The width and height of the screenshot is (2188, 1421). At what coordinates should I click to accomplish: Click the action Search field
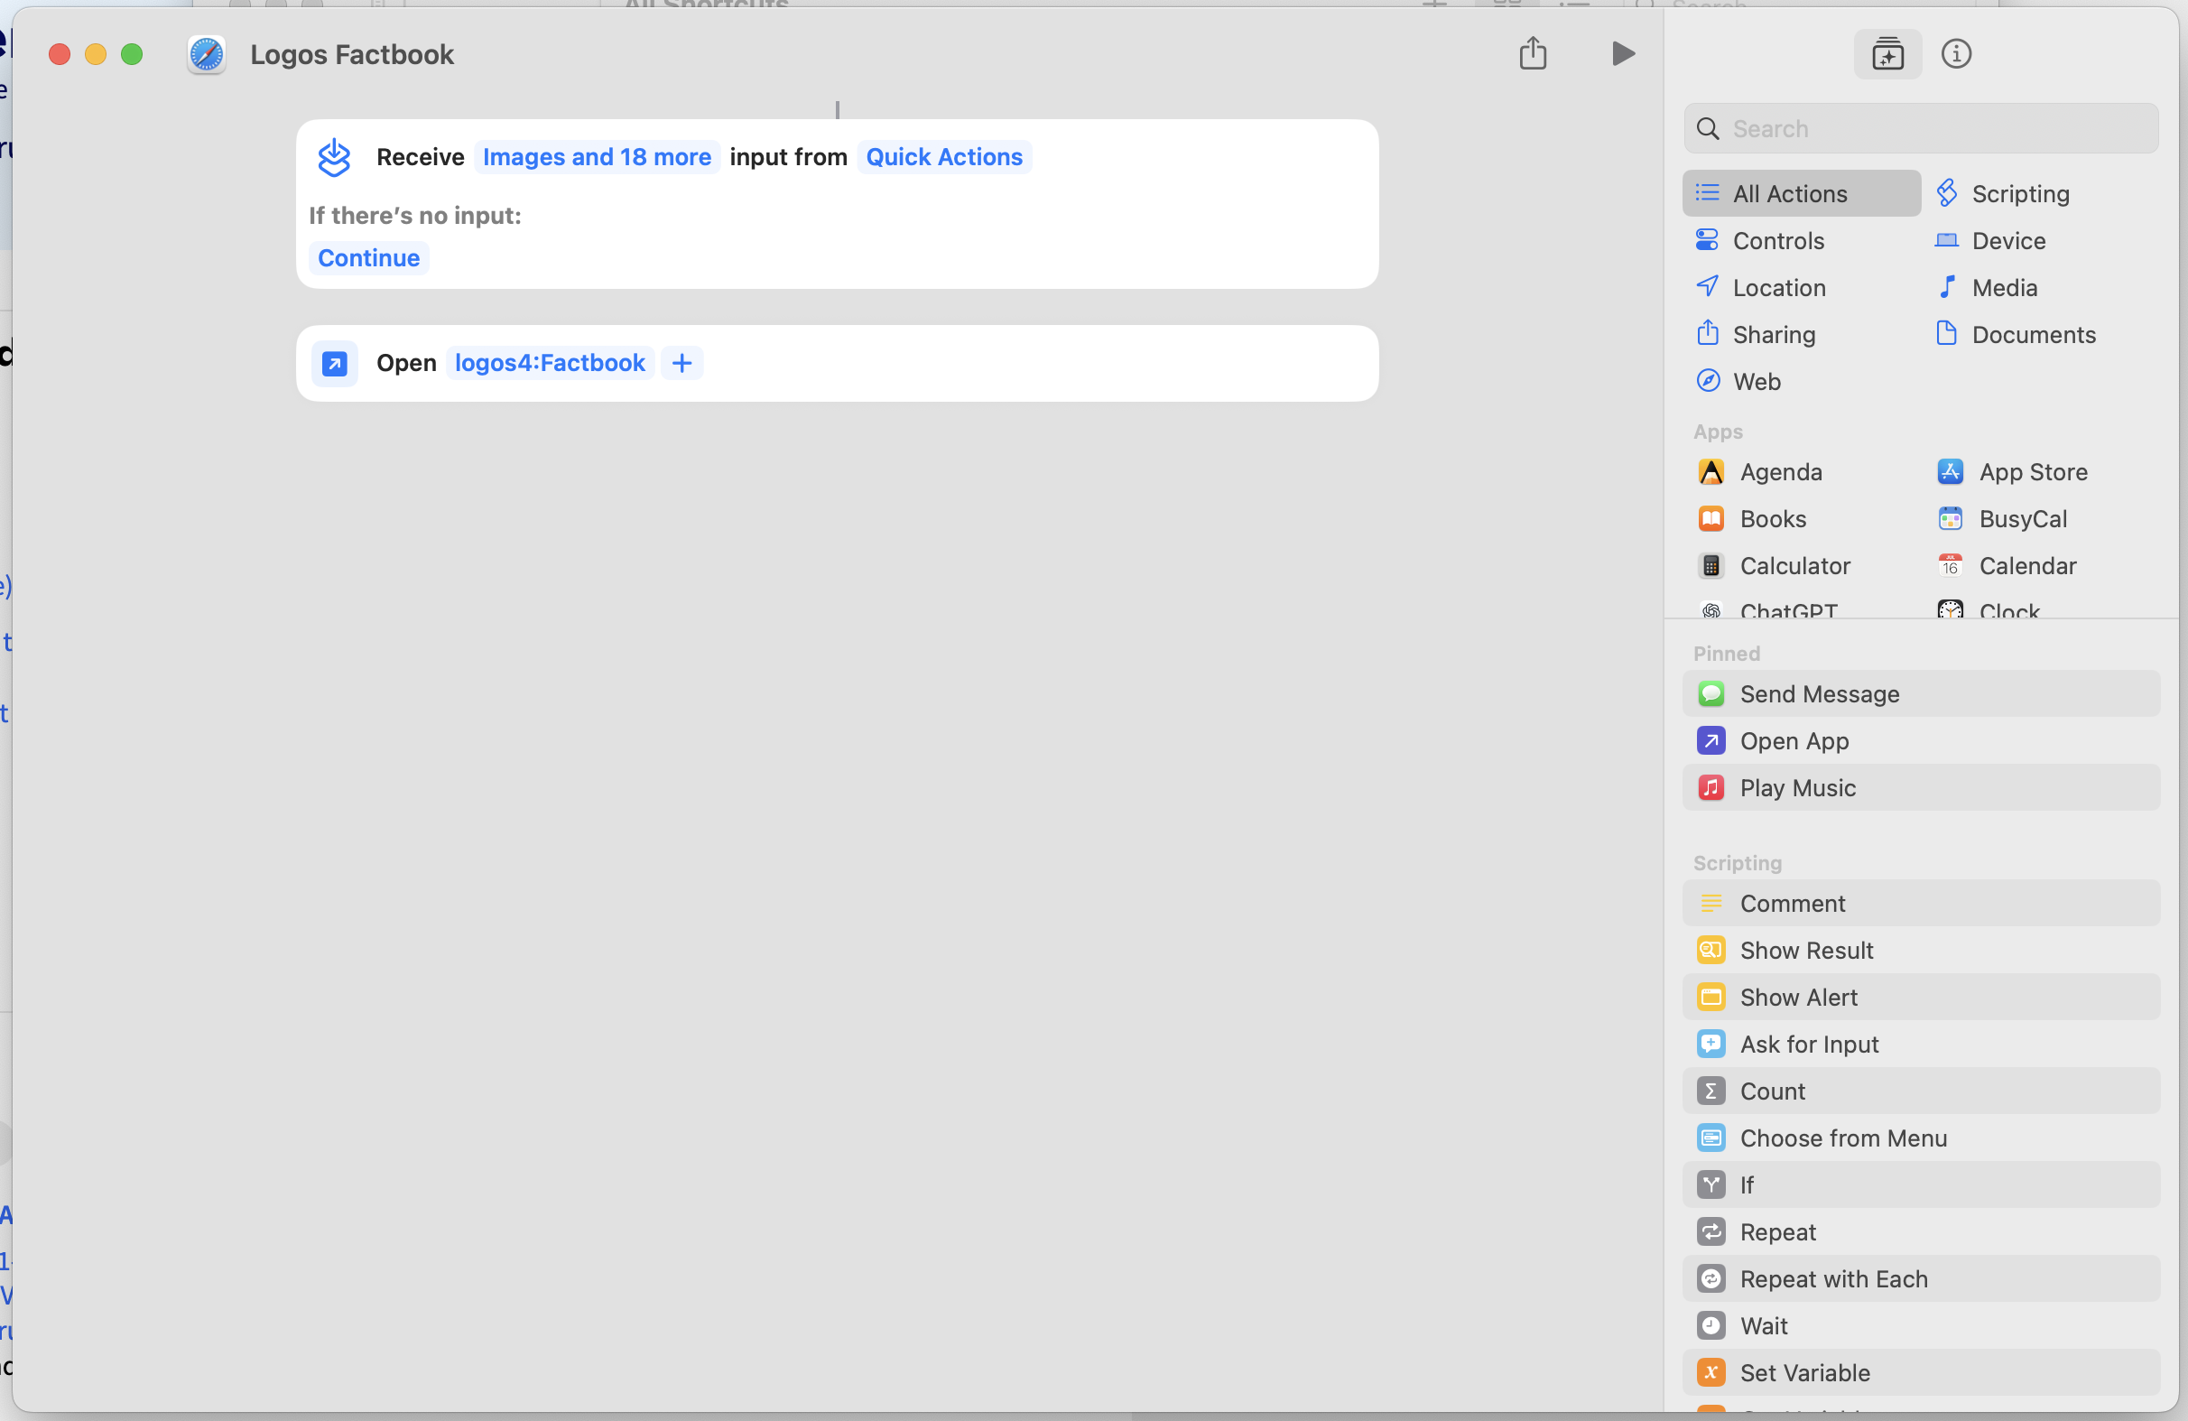click(1921, 129)
